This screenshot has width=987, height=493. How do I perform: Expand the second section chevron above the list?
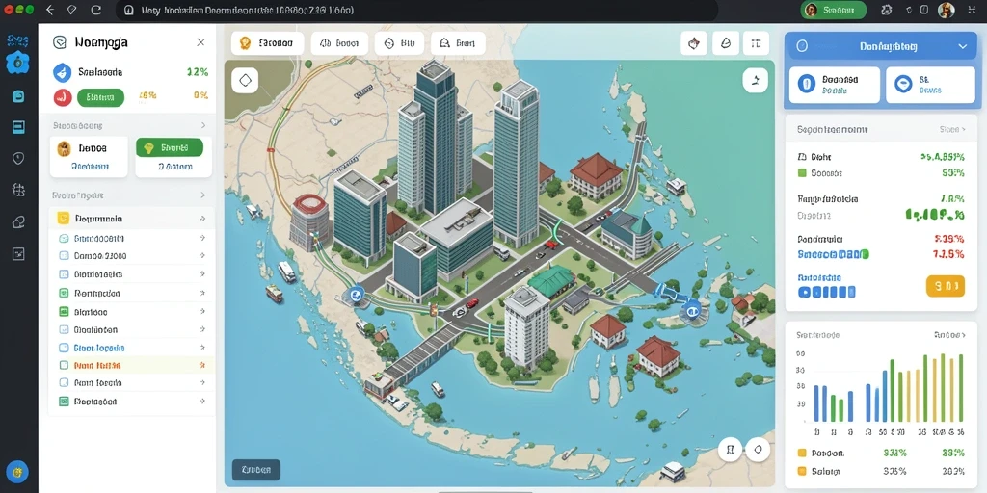pos(202,195)
